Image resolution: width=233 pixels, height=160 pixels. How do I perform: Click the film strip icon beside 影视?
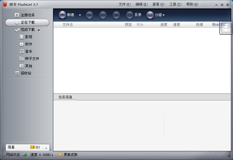tap(21, 37)
